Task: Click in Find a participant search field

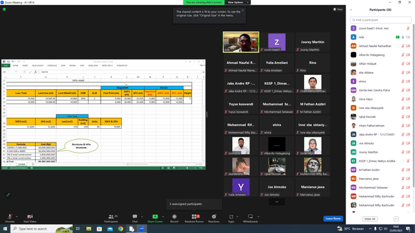Action: pyautogui.click(x=381, y=20)
